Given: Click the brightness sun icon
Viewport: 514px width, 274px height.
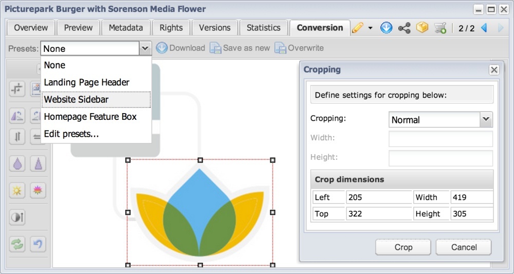Looking at the screenshot, I should pyautogui.click(x=17, y=190).
